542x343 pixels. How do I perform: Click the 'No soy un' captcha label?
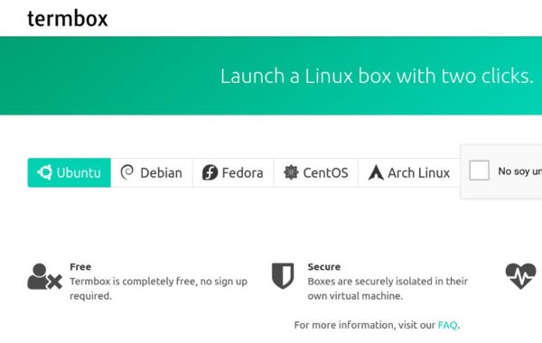(x=520, y=171)
